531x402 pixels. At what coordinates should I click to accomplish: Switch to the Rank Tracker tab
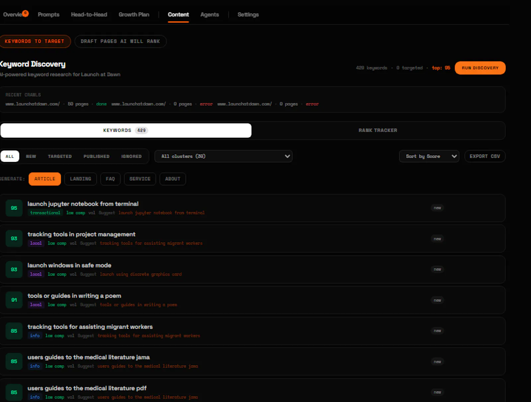pos(378,130)
